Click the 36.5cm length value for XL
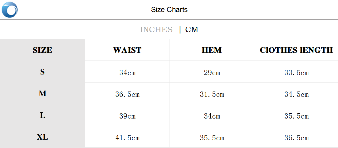Viewport: 338px width, 148px height. [296, 138]
